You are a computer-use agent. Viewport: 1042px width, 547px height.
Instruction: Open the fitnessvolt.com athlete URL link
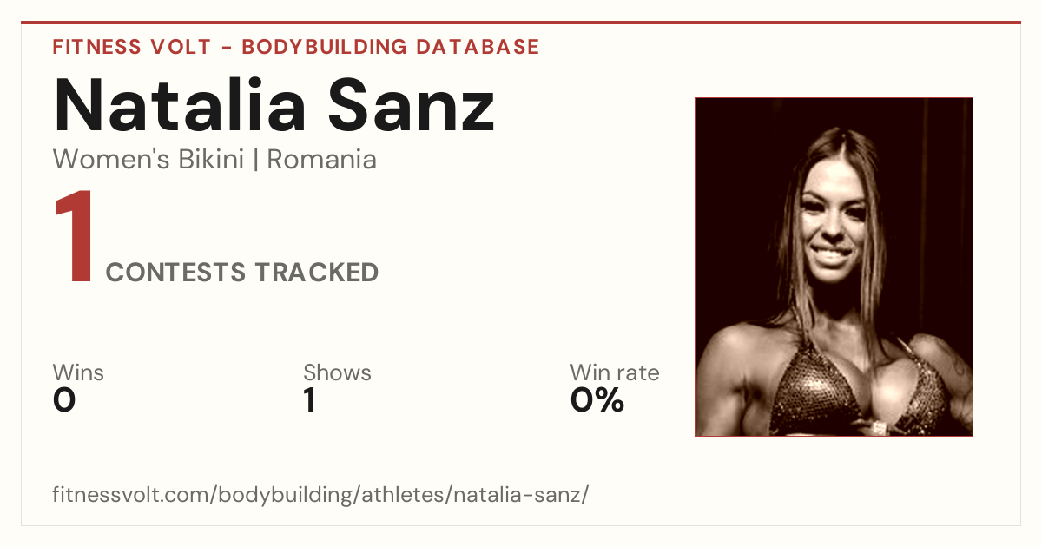point(321,495)
